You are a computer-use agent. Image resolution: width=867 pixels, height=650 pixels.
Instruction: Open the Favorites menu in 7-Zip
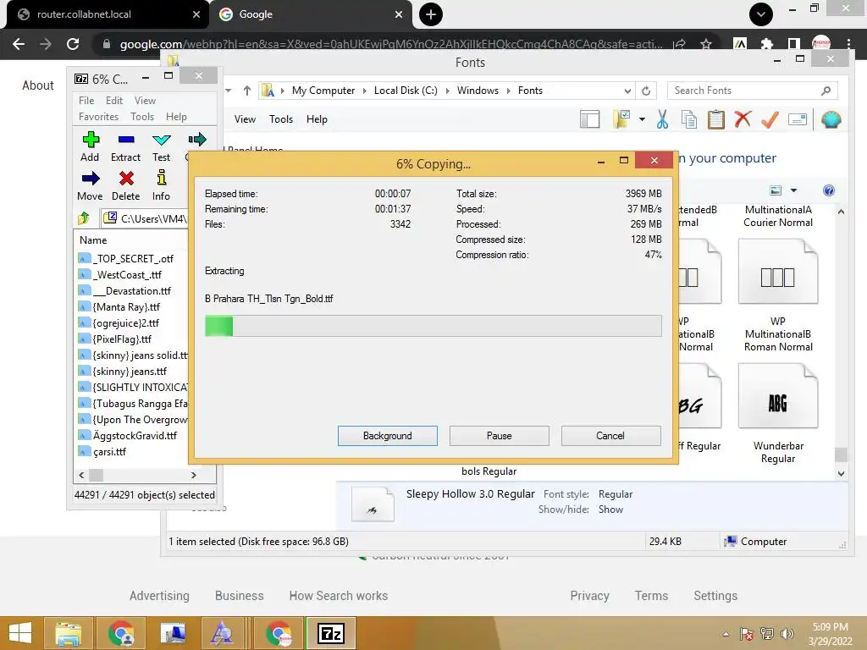tap(98, 117)
